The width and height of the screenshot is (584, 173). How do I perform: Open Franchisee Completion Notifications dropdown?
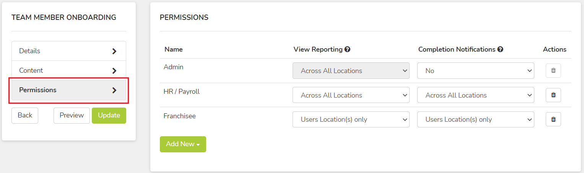tap(475, 119)
